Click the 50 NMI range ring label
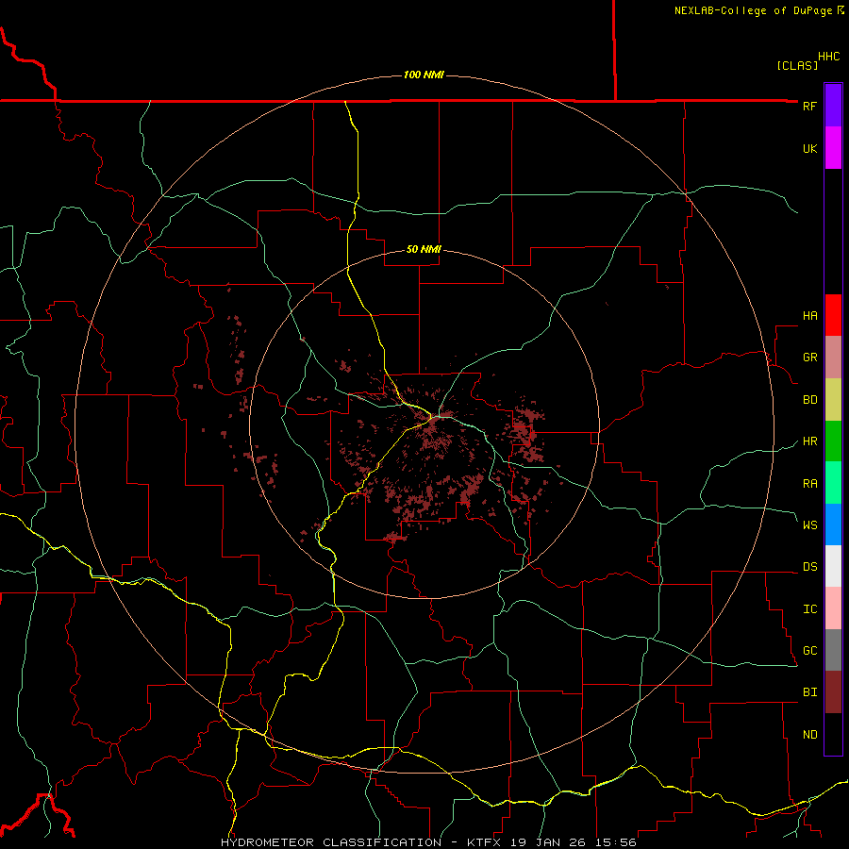The image size is (849, 849). (424, 249)
